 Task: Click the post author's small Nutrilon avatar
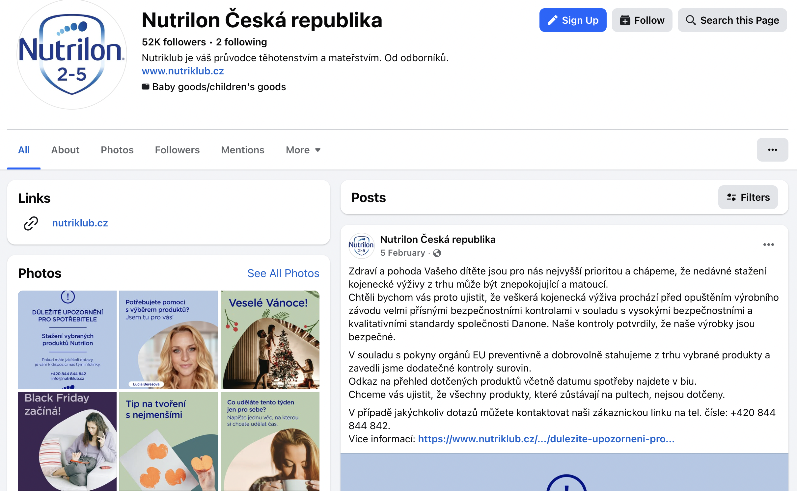tap(361, 246)
